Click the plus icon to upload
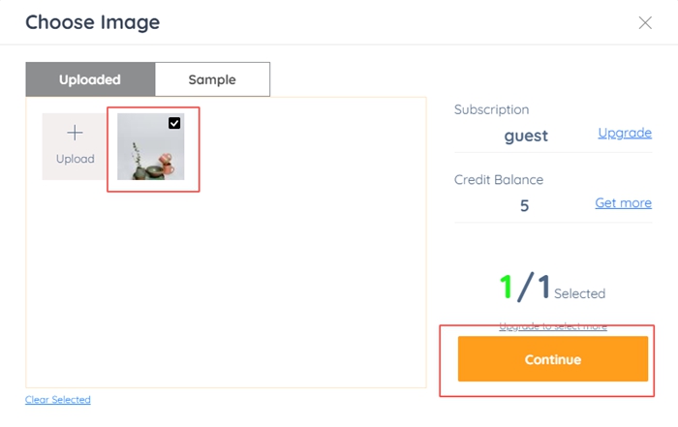The image size is (678, 427). pos(75,133)
